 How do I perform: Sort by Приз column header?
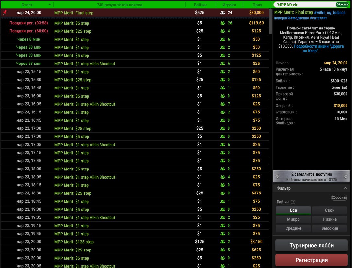click(x=257, y=5)
